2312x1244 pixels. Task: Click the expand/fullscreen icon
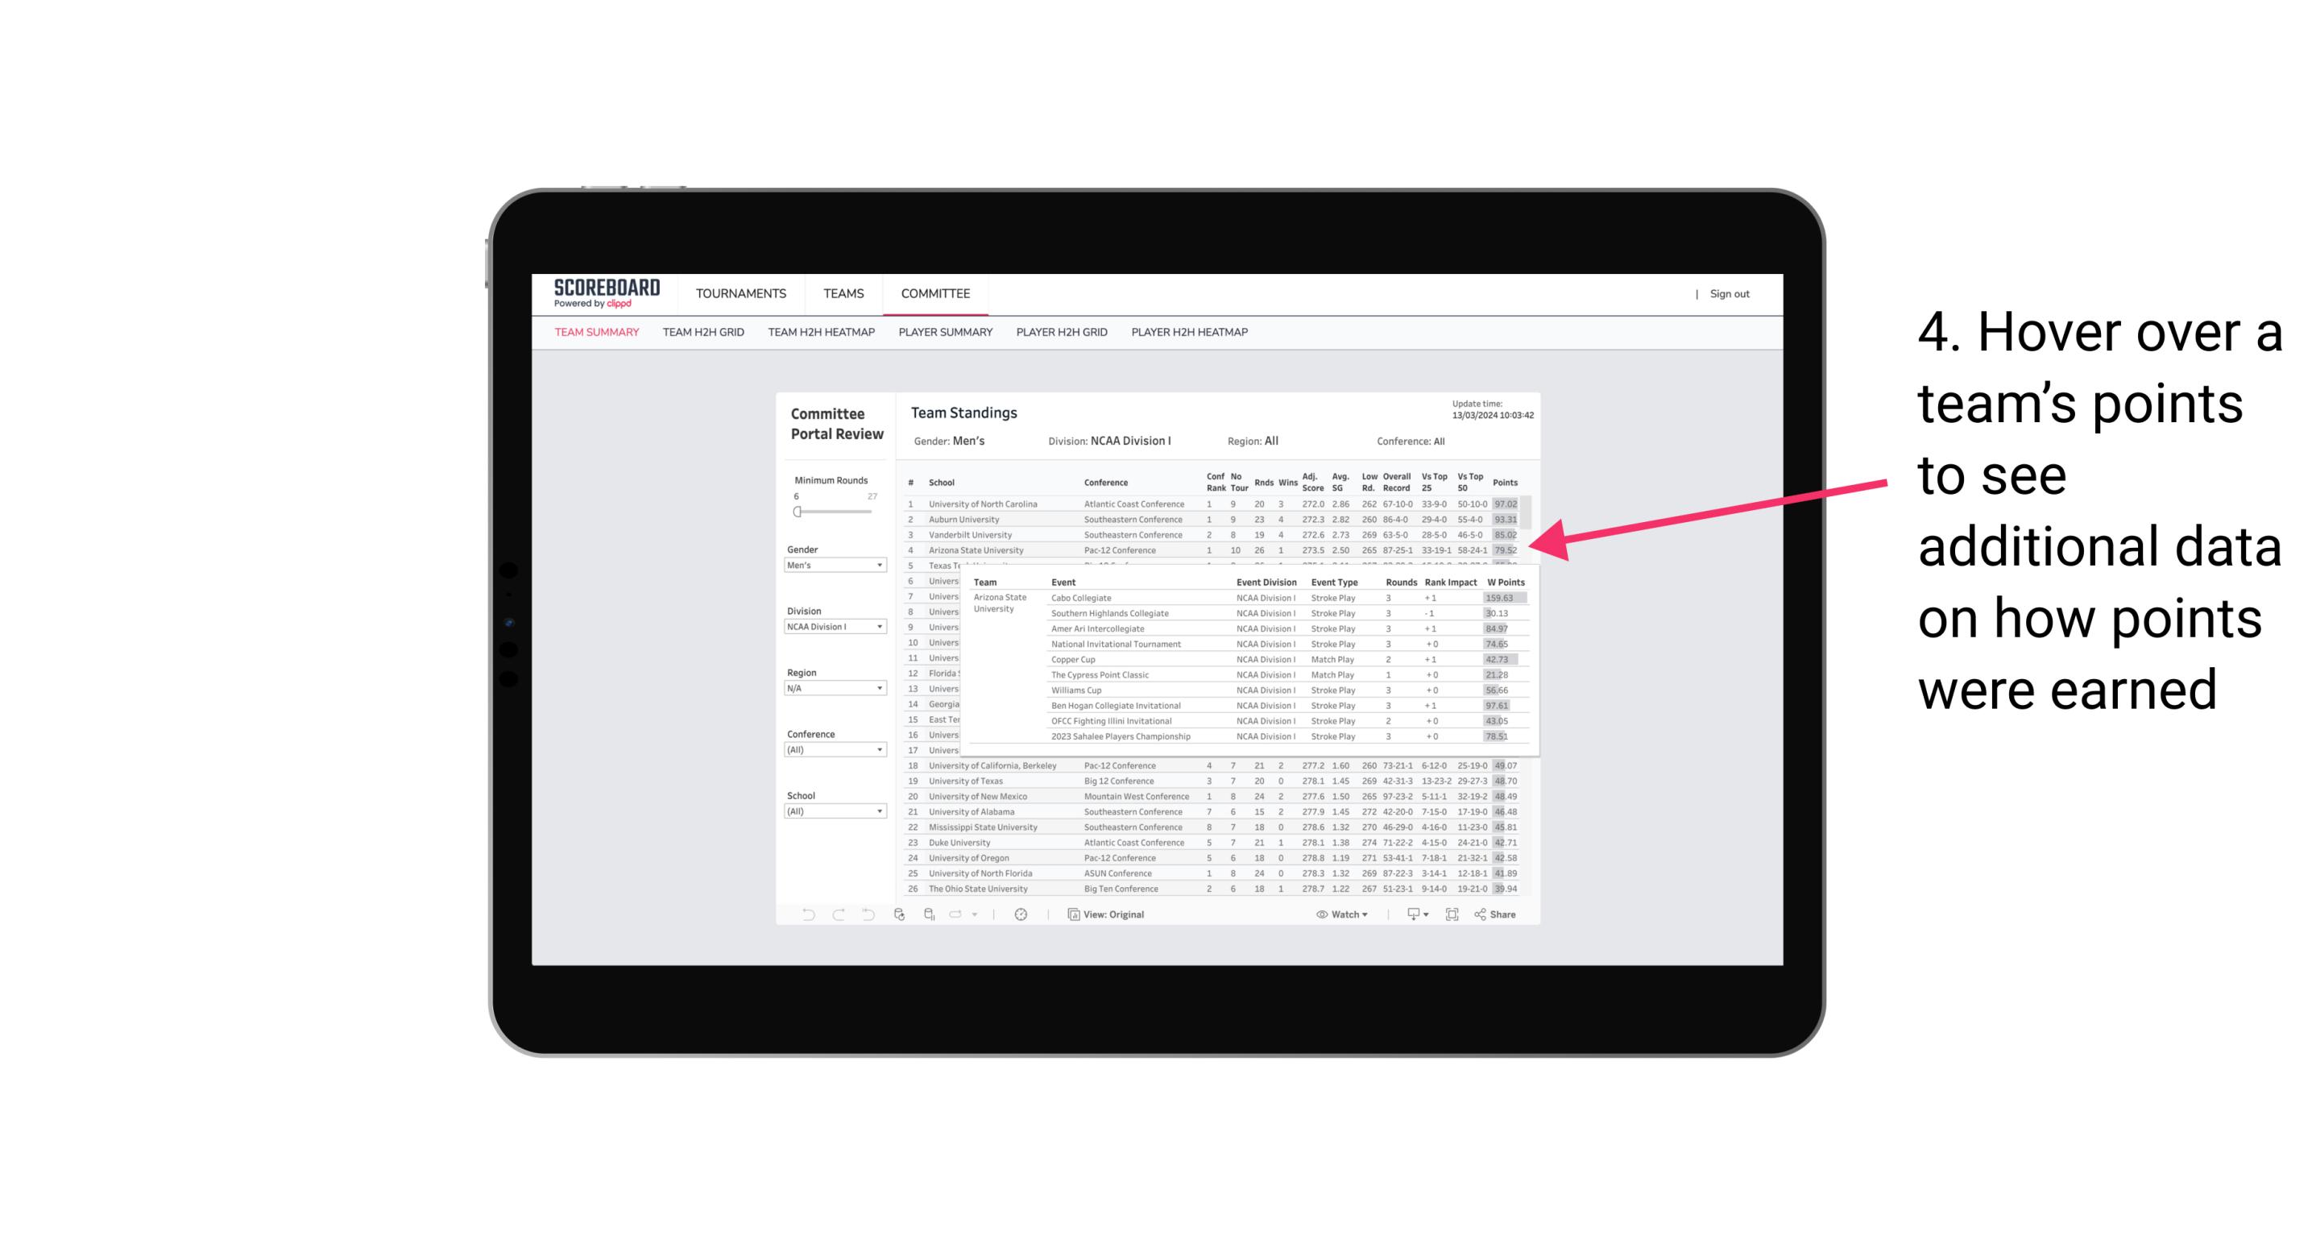(x=1452, y=914)
